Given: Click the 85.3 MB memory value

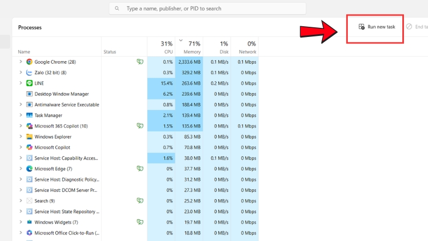Looking at the screenshot, I should click(192, 137).
